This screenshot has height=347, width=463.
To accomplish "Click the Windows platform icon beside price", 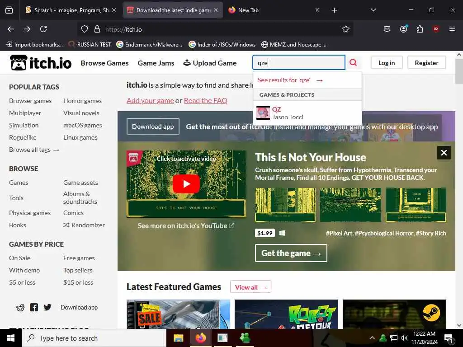I will [282, 233].
